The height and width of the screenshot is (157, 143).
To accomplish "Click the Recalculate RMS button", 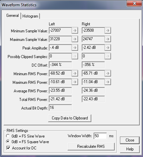I will 91,146.
